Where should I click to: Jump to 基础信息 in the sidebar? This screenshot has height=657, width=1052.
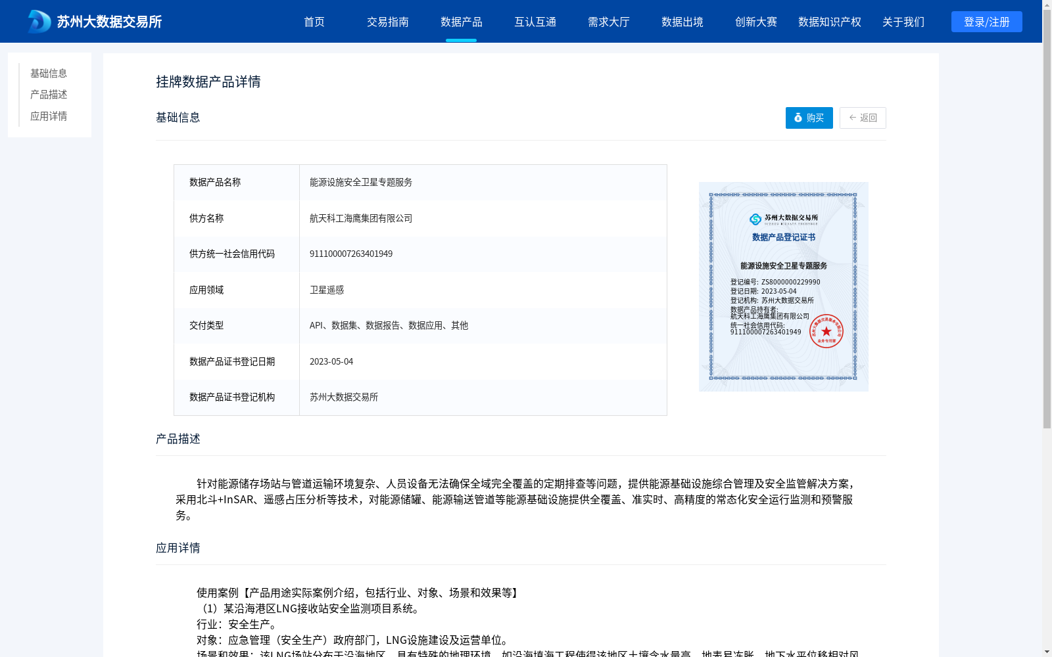[x=49, y=74]
